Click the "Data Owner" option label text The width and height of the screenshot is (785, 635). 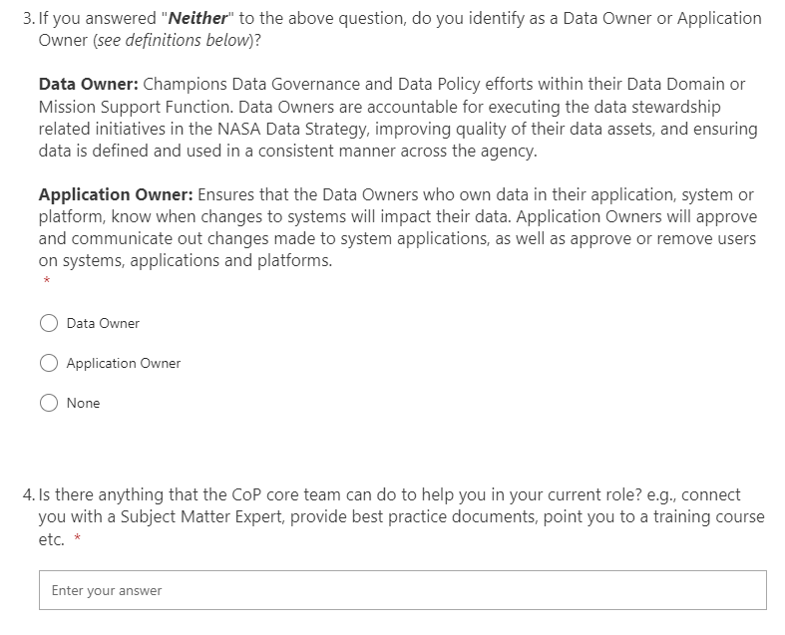[x=103, y=323]
